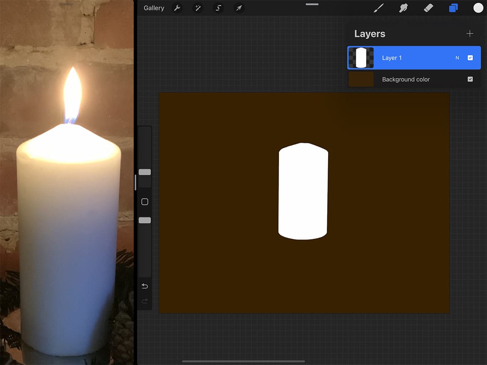Open the Layers panel icon in the toolbar
This screenshot has width=487, height=365.
(x=453, y=8)
